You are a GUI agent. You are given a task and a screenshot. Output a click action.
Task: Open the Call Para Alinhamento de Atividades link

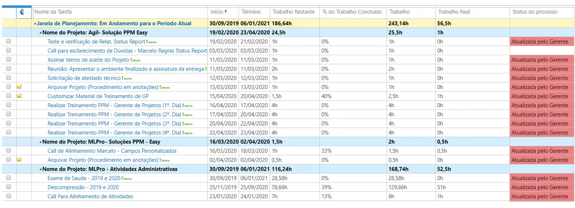[90, 196]
